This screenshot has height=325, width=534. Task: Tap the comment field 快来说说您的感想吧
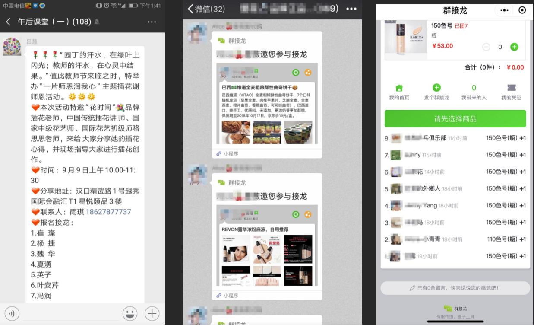pyautogui.click(x=455, y=288)
